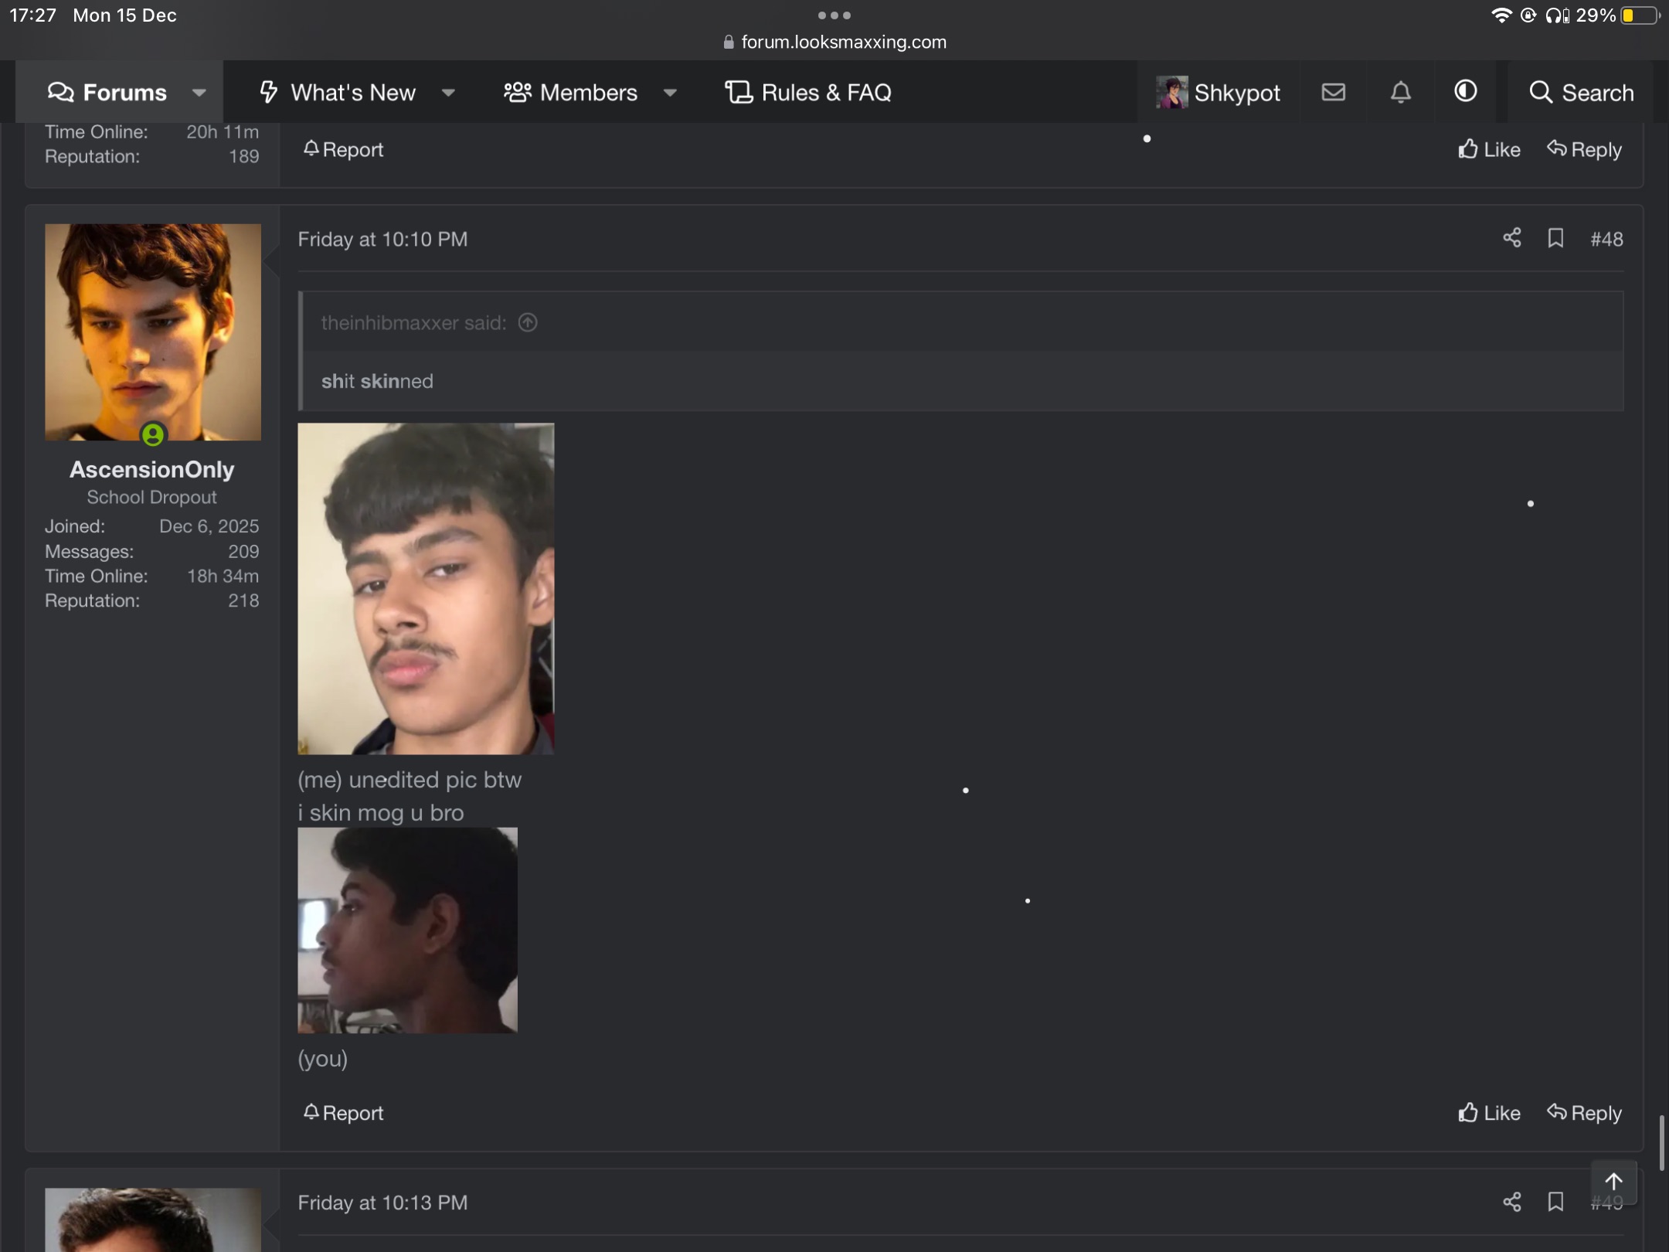The height and width of the screenshot is (1252, 1669).
Task: Open the AscensionOnly username profile link
Action: coord(151,469)
